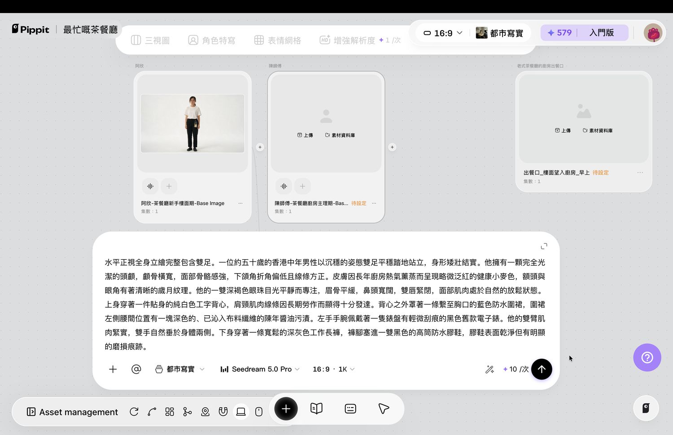Click 上傳 in the 出餐口 scene card
Image resolution: width=673 pixels, height=435 pixels.
tap(563, 130)
